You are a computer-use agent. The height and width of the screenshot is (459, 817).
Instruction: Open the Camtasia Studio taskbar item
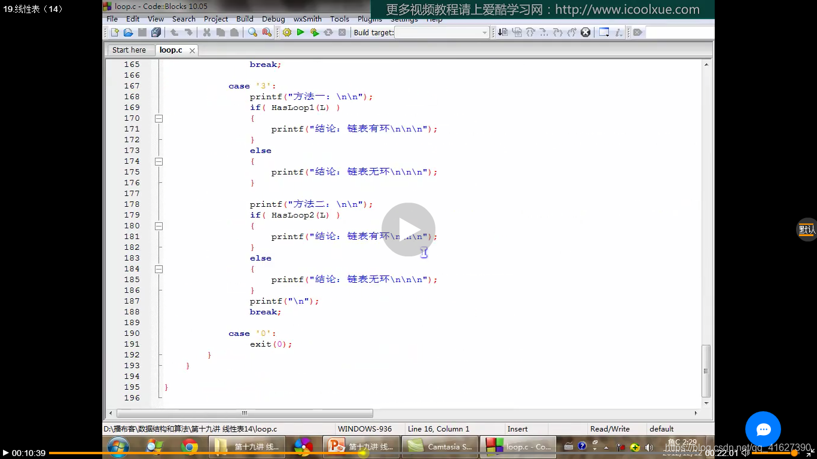440,446
